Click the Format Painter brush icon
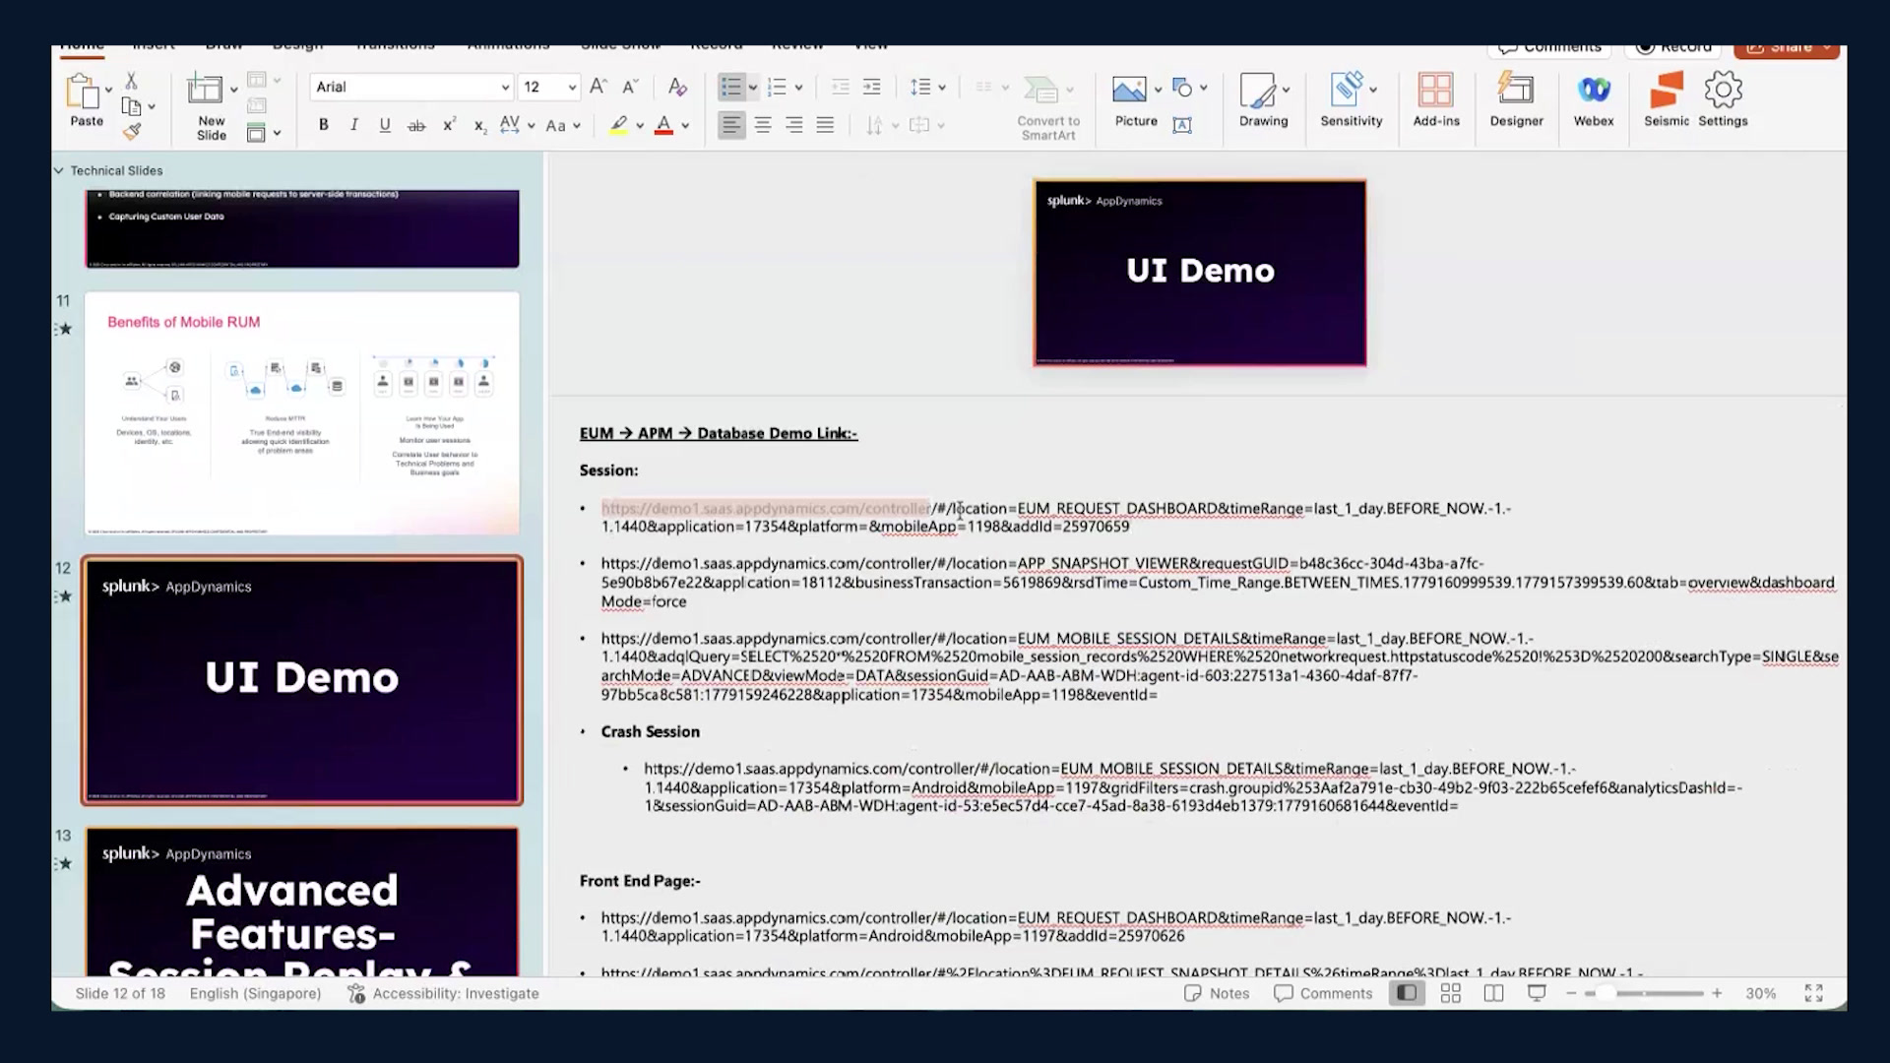 click(132, 131)
